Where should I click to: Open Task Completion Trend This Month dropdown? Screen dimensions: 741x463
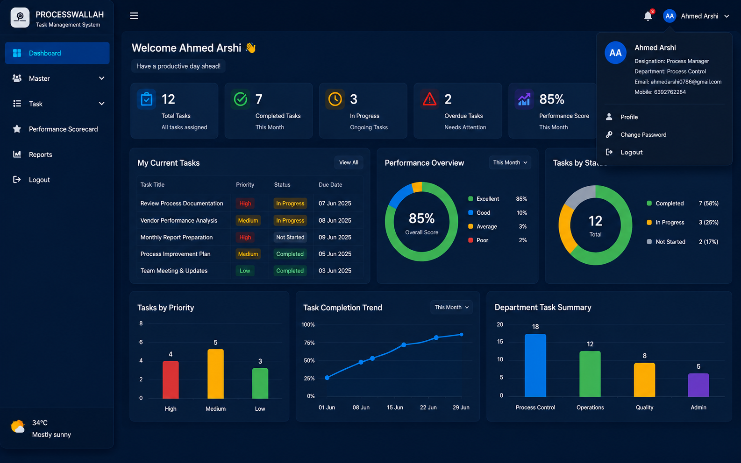coord(451,307)
